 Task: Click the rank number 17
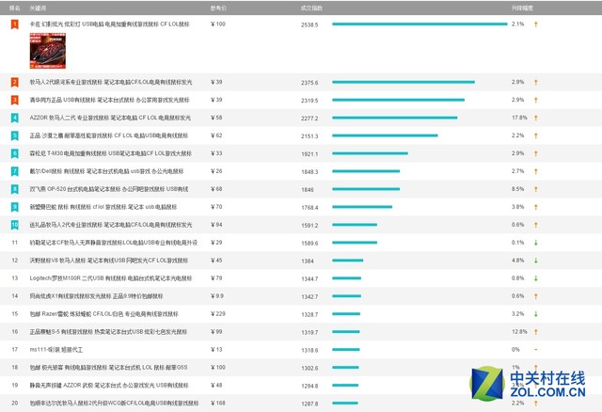tap(15, 350)
